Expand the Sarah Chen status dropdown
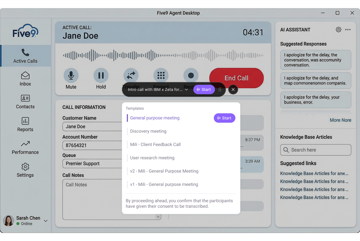Viewport: 360px width, 241px height. click(46, 221)
